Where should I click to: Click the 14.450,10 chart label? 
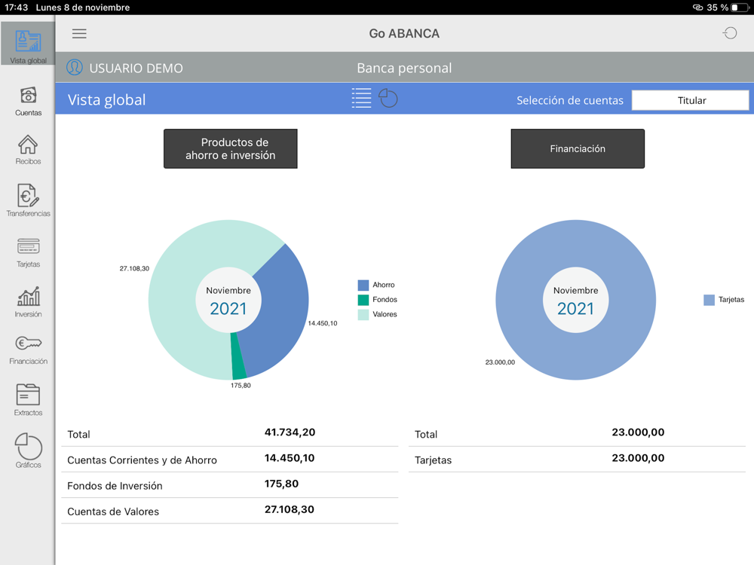pos(322,323)
